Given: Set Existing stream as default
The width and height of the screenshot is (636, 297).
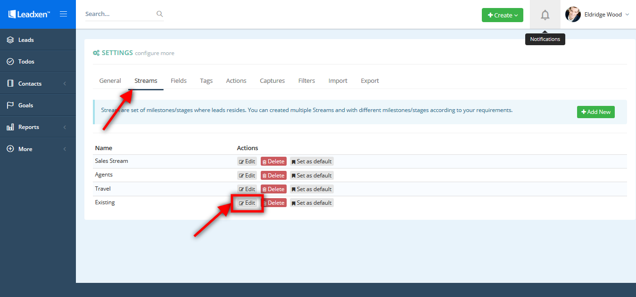Looking at the screenshot, I should pos(312,203).
